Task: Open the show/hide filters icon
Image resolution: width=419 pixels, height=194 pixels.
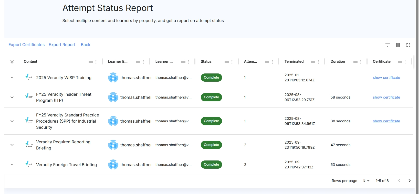Action: pyautogui.click(x=388, y=45)
